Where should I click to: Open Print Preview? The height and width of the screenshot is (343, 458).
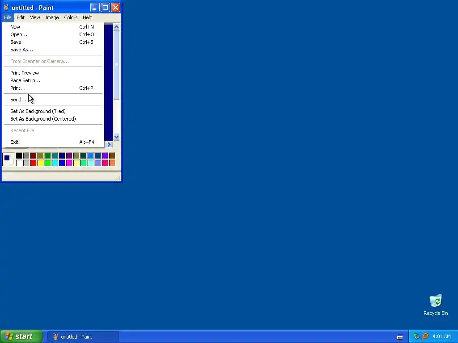[53, 73]
